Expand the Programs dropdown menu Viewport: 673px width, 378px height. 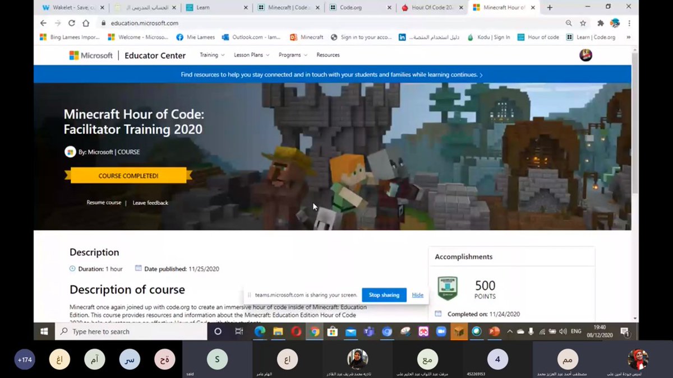(292, 55)
